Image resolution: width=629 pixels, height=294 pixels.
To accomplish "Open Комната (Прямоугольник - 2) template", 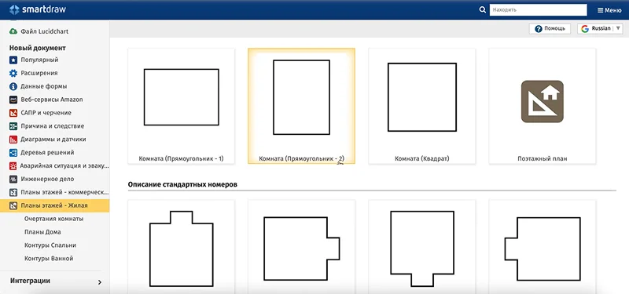I will tap(301, 106).
